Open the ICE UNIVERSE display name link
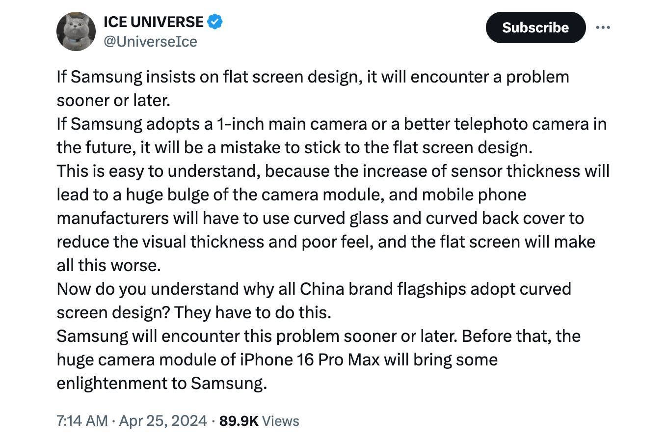The image size is (667, 445). pyautogui.click(x=154, y=22)
